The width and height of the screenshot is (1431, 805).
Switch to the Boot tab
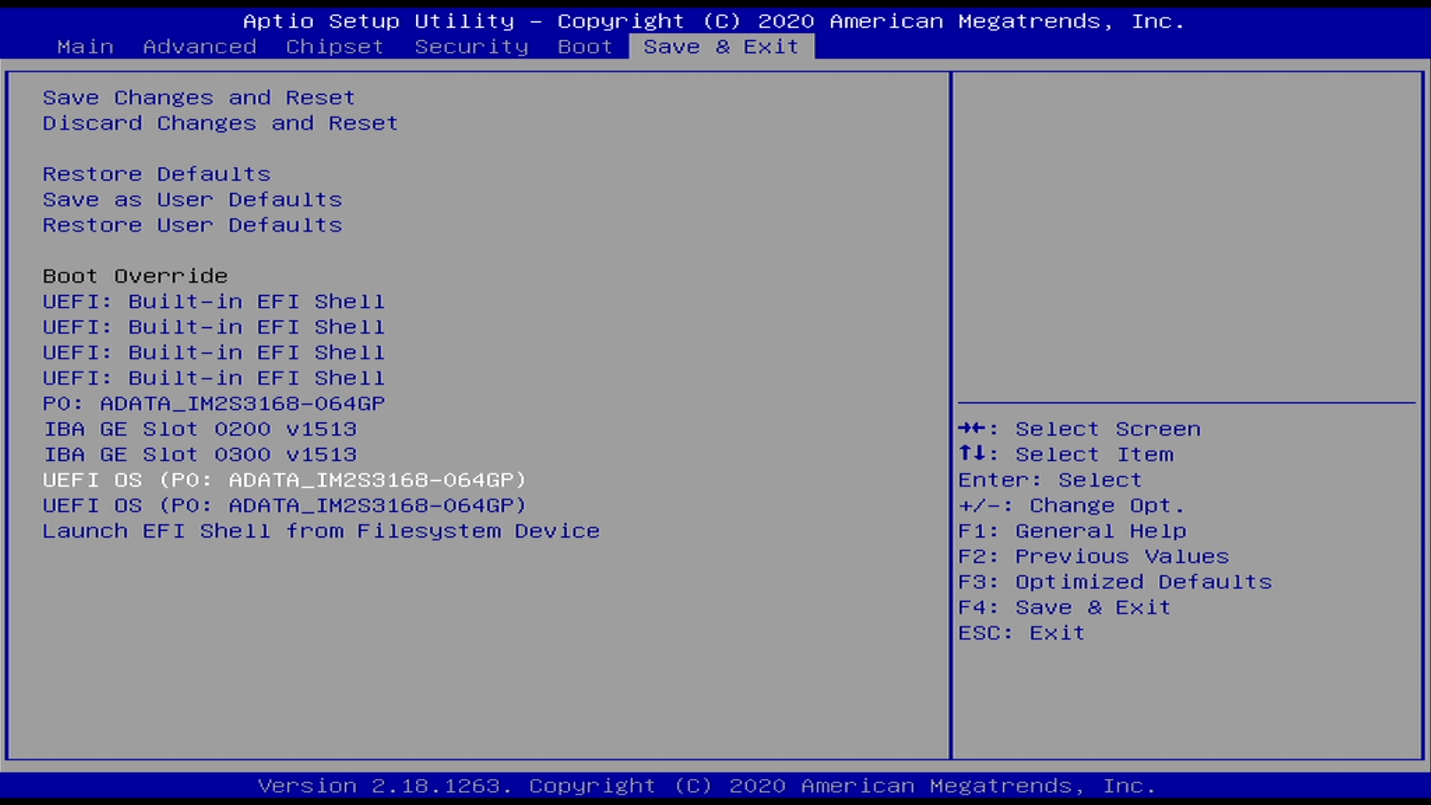(x=584, y=46)
